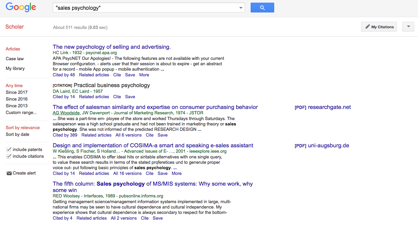The image size is (418, 226).
Task: Cite Practical business psychology
Action: (x=117, y=97)
